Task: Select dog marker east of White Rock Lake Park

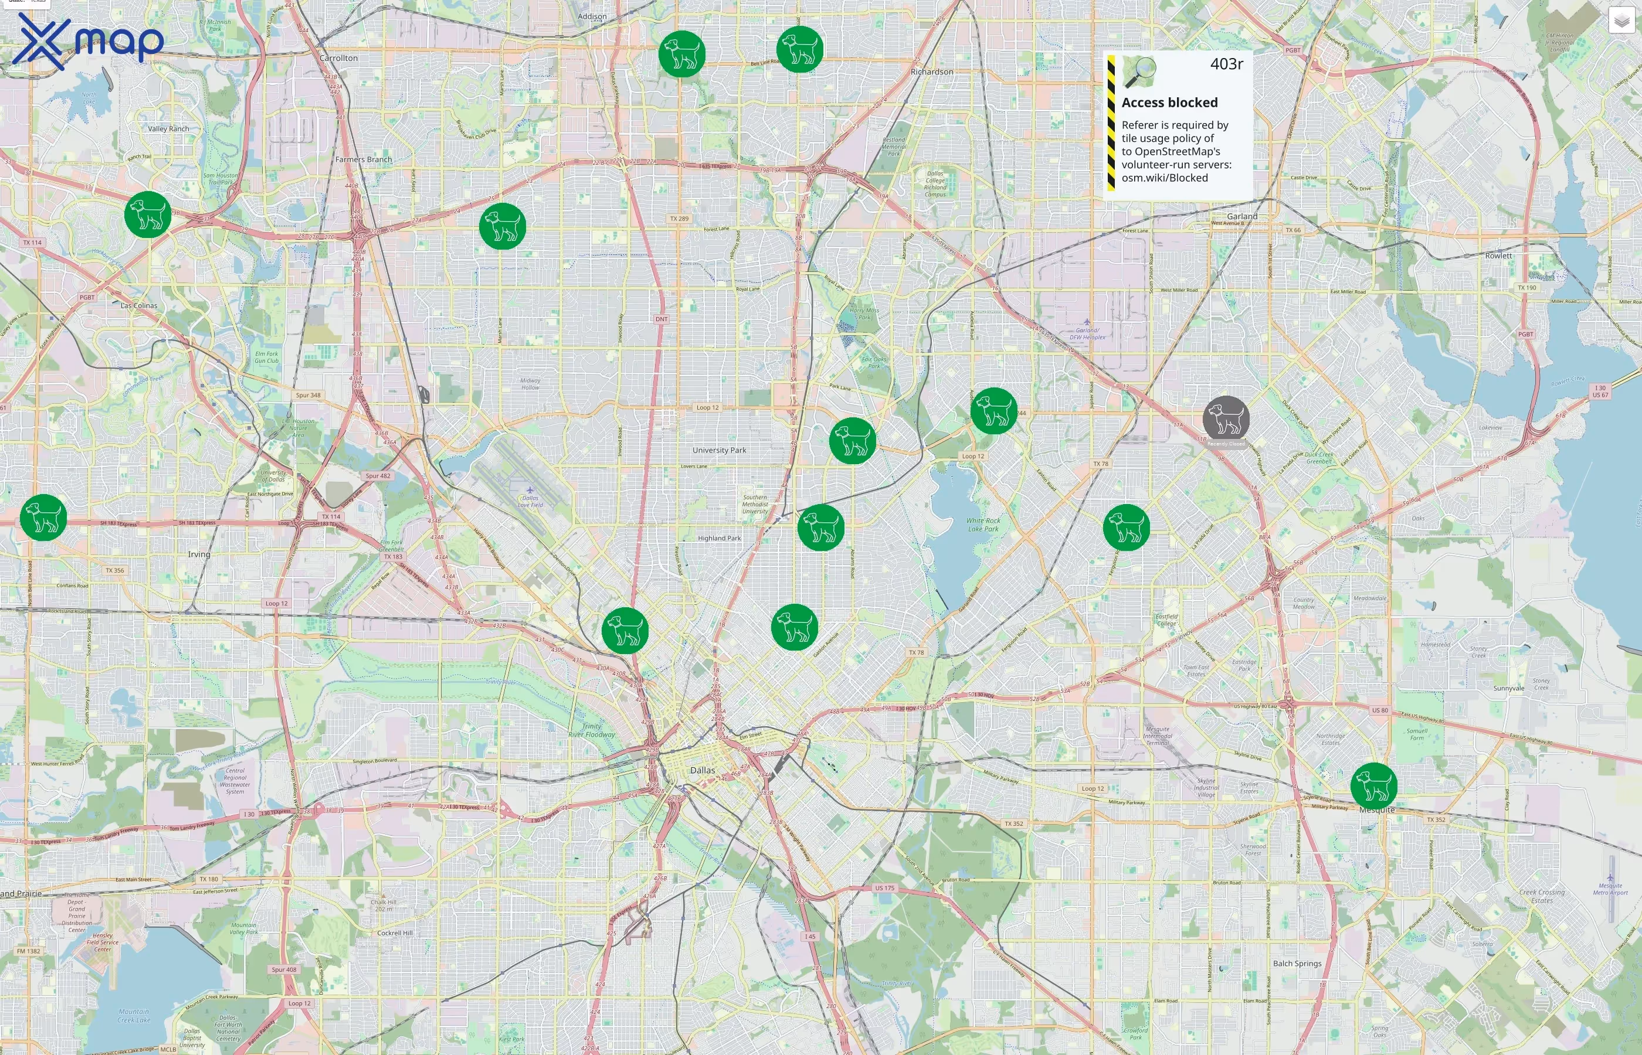Action: click(1127, 527)
